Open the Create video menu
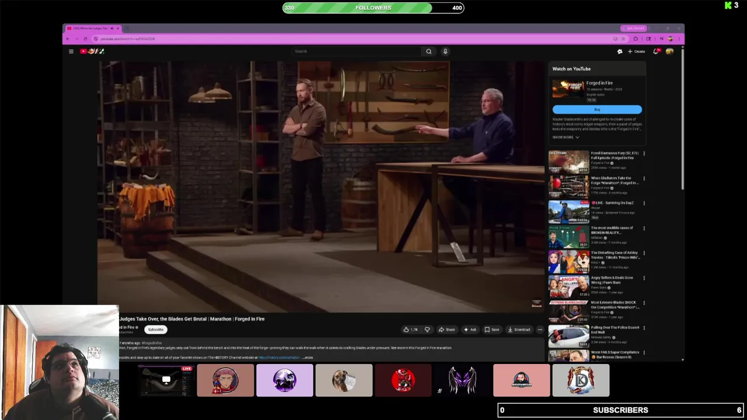 [x=637, y=51]
